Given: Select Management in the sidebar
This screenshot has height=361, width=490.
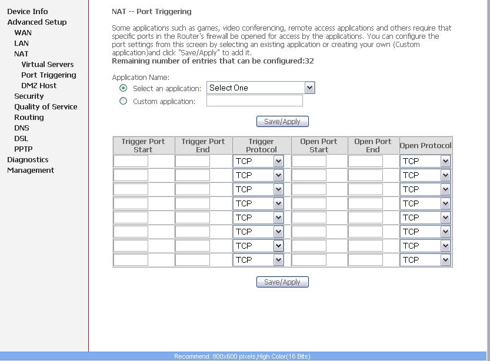Looking at the screenshot, I should [31, 170].
